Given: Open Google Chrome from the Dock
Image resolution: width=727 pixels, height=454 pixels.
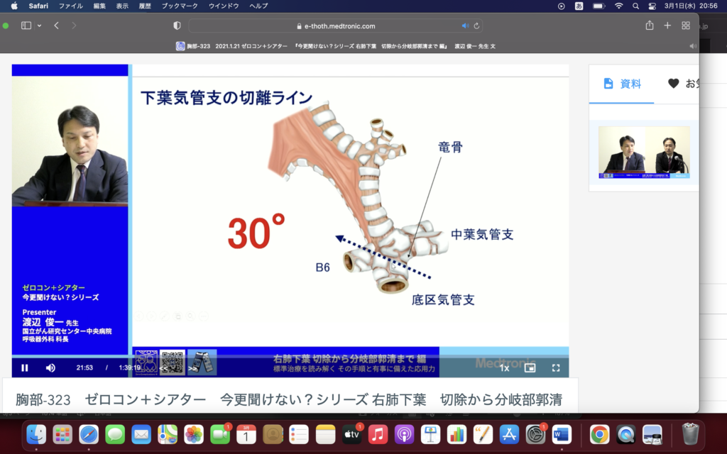Looking at the screenshot, I should (x=599, y=434).
